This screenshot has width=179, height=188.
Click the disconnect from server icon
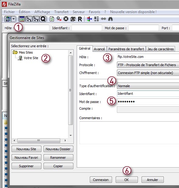(73, 19)
